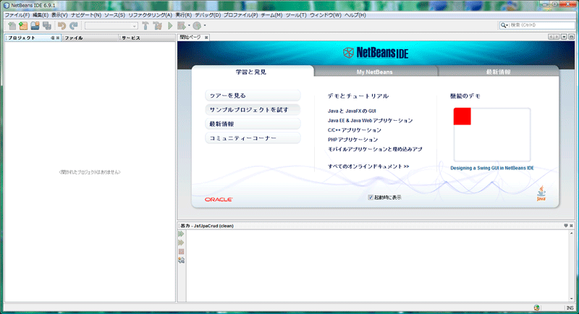This screenshot has width=579, height=314.
Task: Open the PHP アプリケーション tutorial link
Action: [x=352, y=139]
